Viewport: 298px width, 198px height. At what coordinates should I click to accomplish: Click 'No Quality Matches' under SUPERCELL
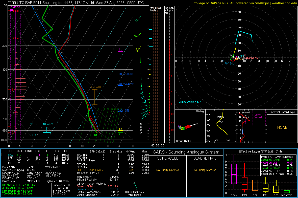point(168,170)
